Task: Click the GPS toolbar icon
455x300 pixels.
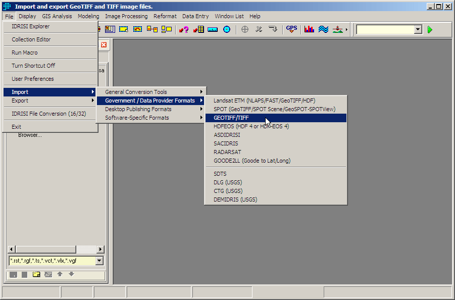Action: 291,29
